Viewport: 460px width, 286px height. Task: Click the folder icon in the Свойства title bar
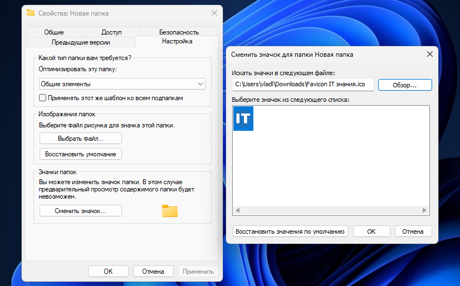(31, 13)
